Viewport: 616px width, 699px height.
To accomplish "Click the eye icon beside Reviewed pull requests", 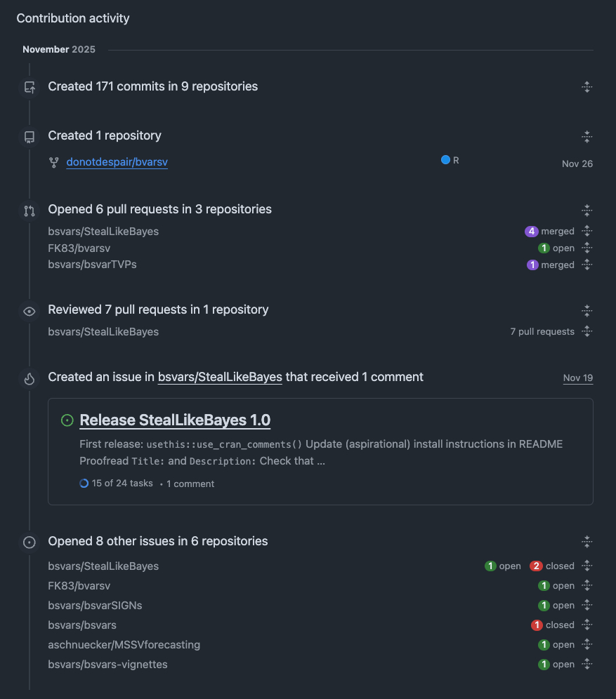I will click(30, 310).
